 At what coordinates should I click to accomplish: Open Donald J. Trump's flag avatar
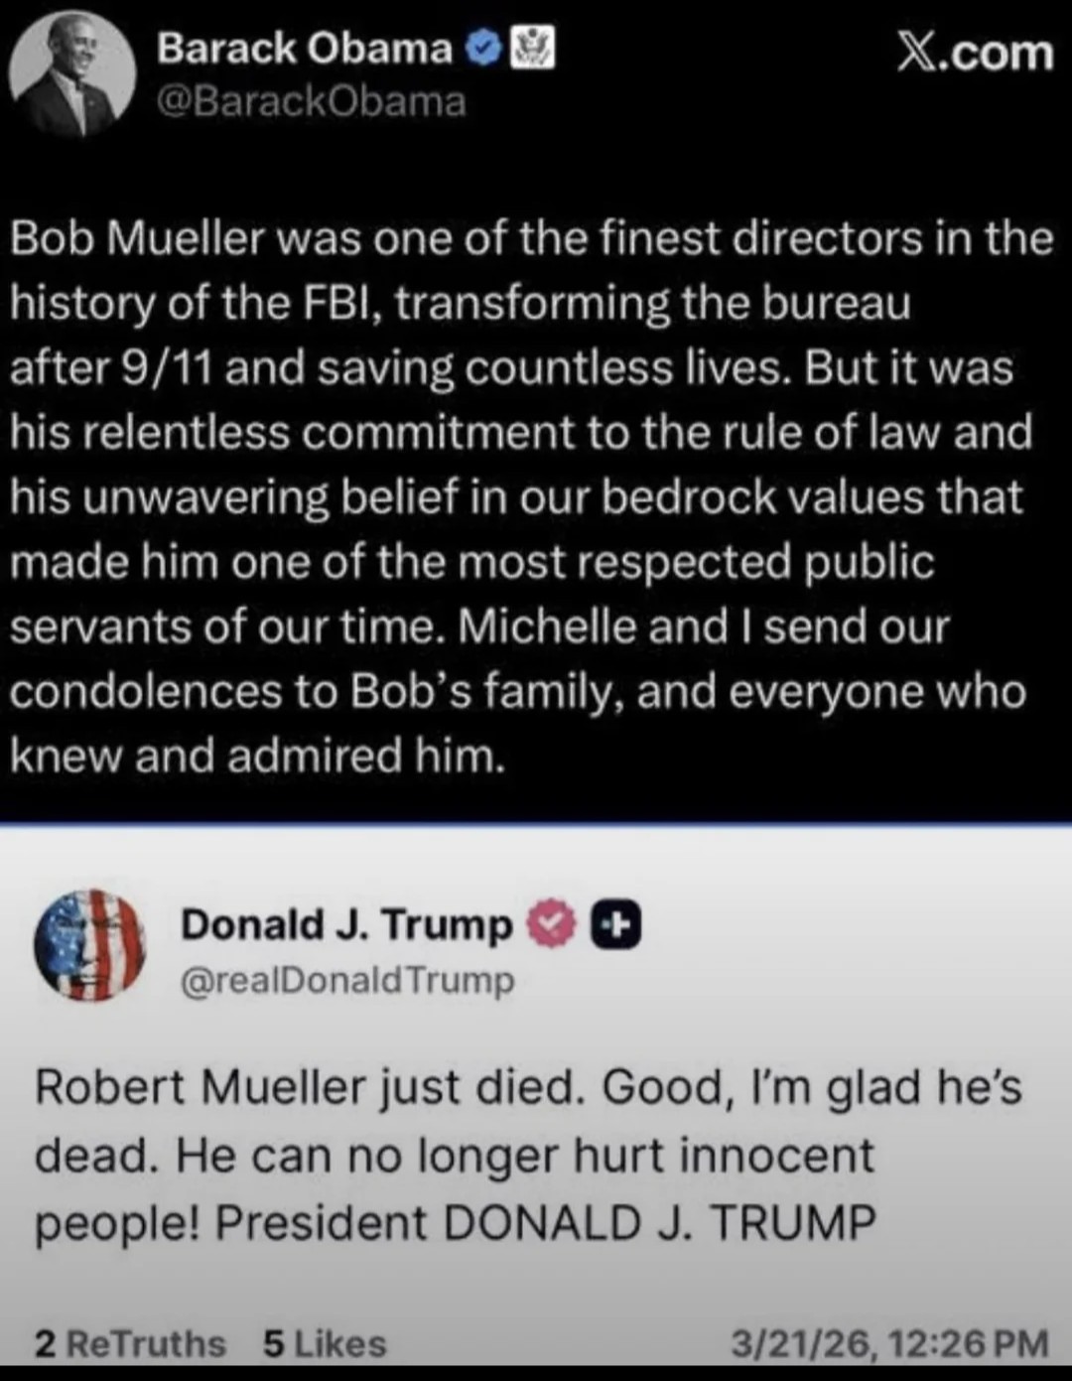point(89,944)
